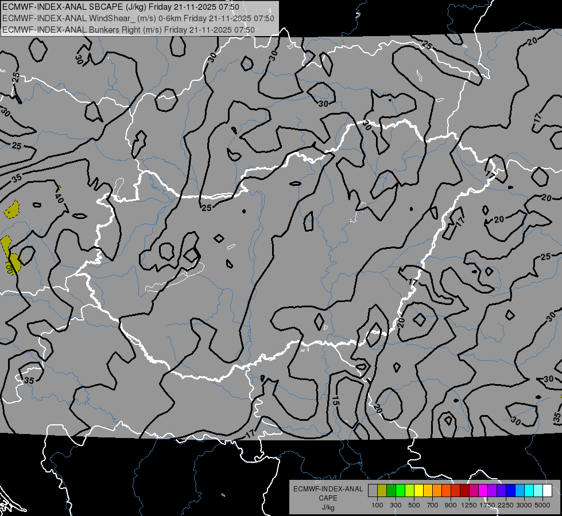This screenshot has width=562, height=516.
Task: Pick the pure yellow legend swatch
Action: coord(418,491)
